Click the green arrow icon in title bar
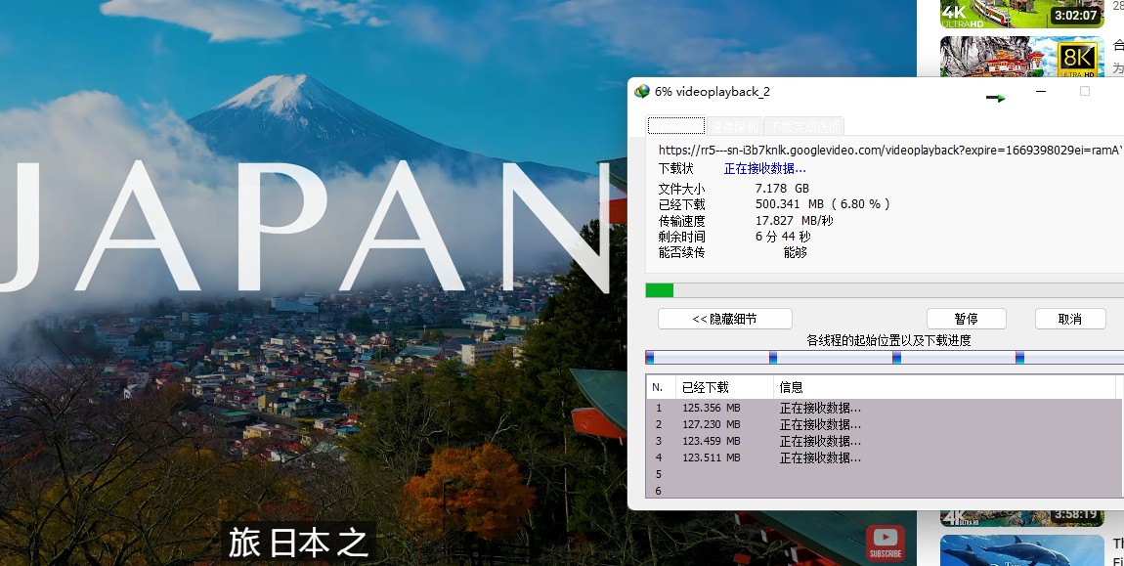1124x566 pixels. pyautogui.click(x=996, y=98)
